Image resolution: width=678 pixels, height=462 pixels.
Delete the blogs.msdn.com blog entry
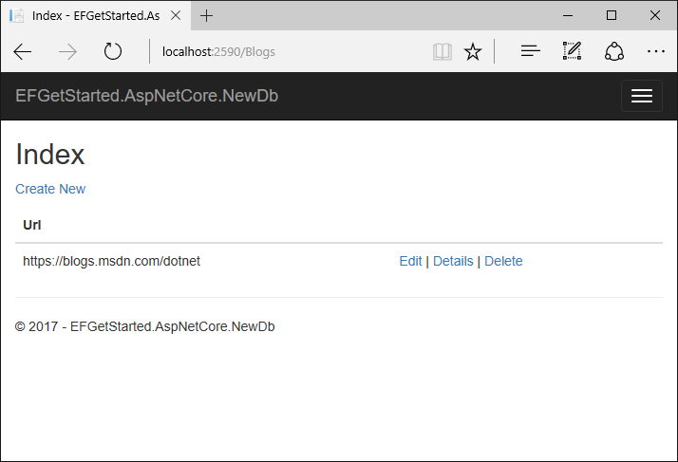(x=503, y=261)
